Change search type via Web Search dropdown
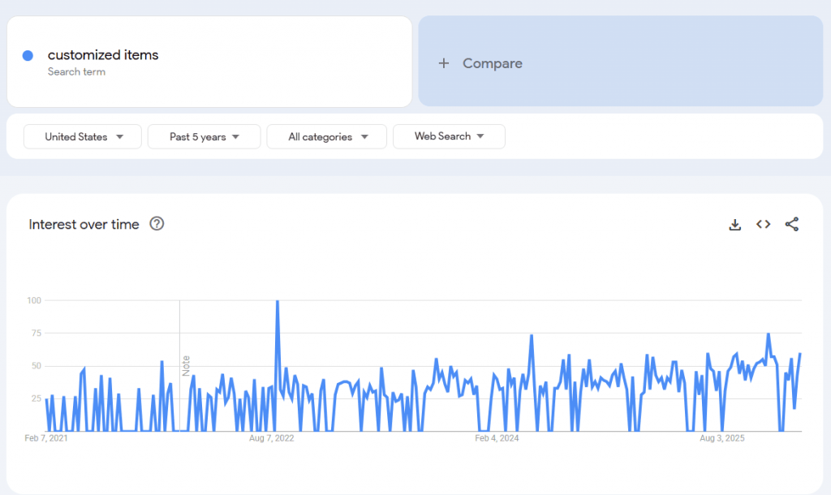Screen dimensions: 831x495 pyautogui.click(x=449, y=136)
